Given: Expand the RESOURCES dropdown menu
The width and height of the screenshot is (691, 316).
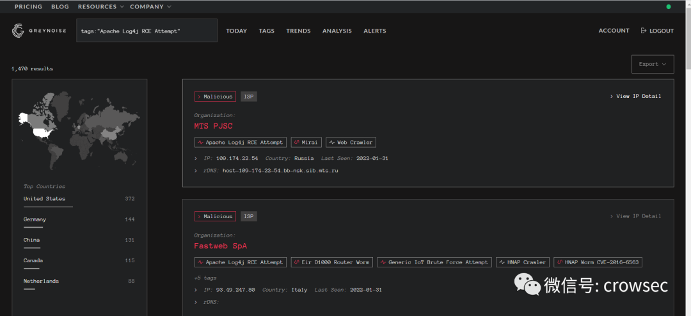Looking at the screenshot, I should point(101,6).
